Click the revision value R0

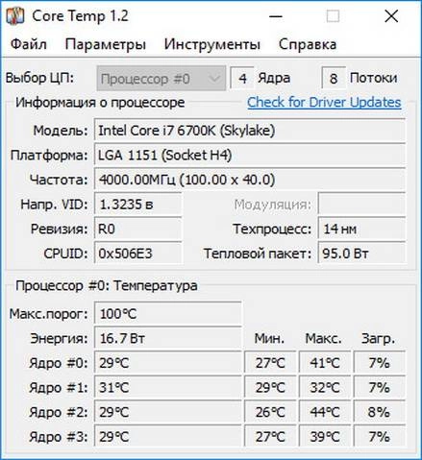[138, 229]
